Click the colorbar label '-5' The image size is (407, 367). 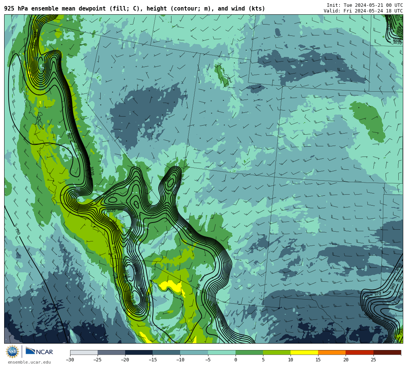coord(208,360)
